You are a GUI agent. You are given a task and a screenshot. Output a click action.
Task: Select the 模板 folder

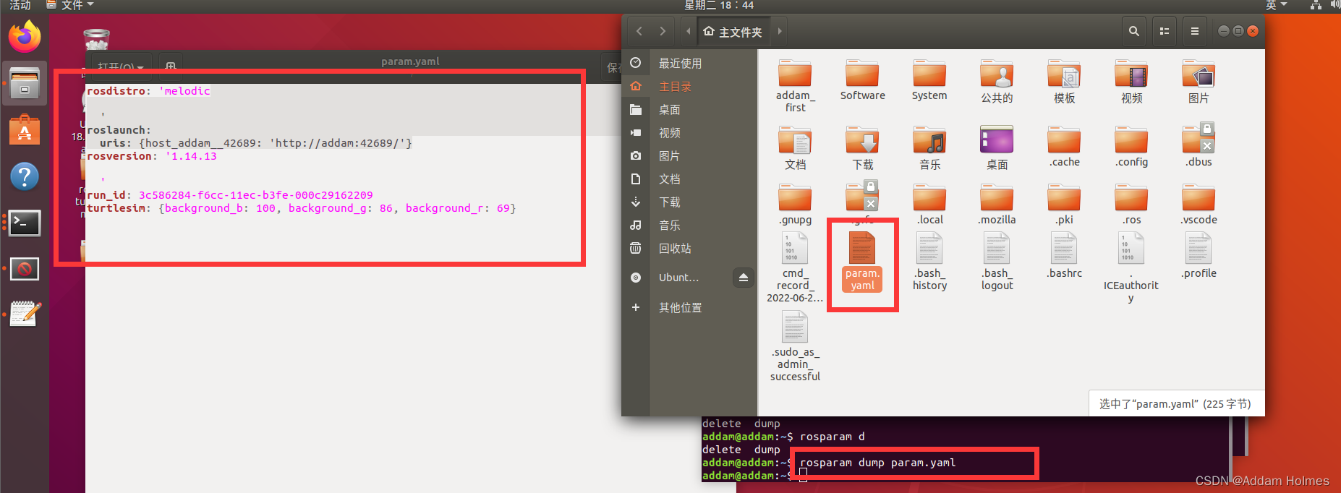coord(1064,81)
